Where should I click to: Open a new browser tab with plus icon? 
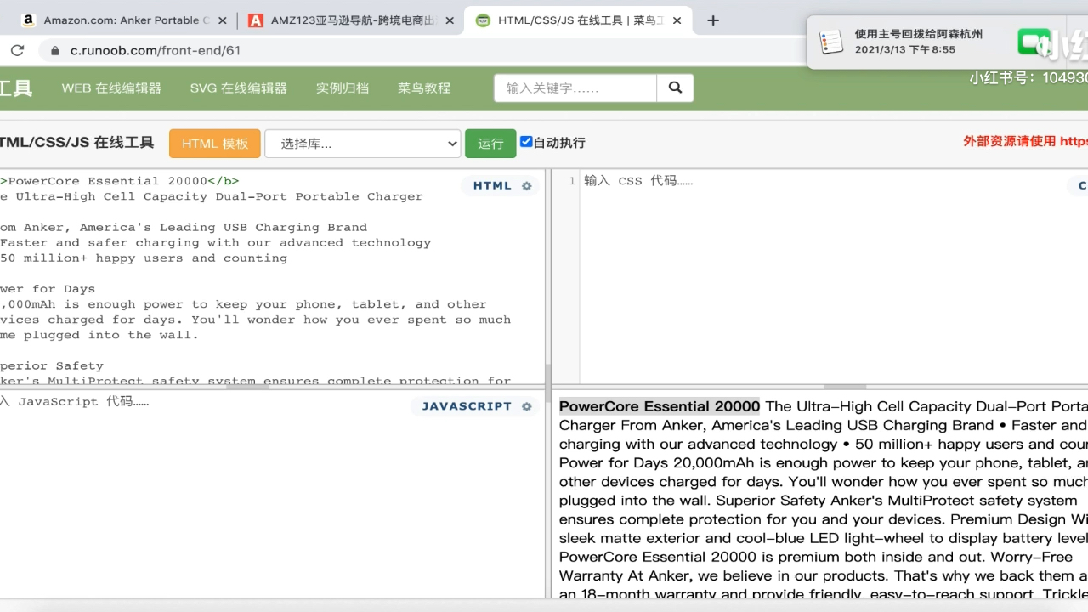[x=713, y=20]
